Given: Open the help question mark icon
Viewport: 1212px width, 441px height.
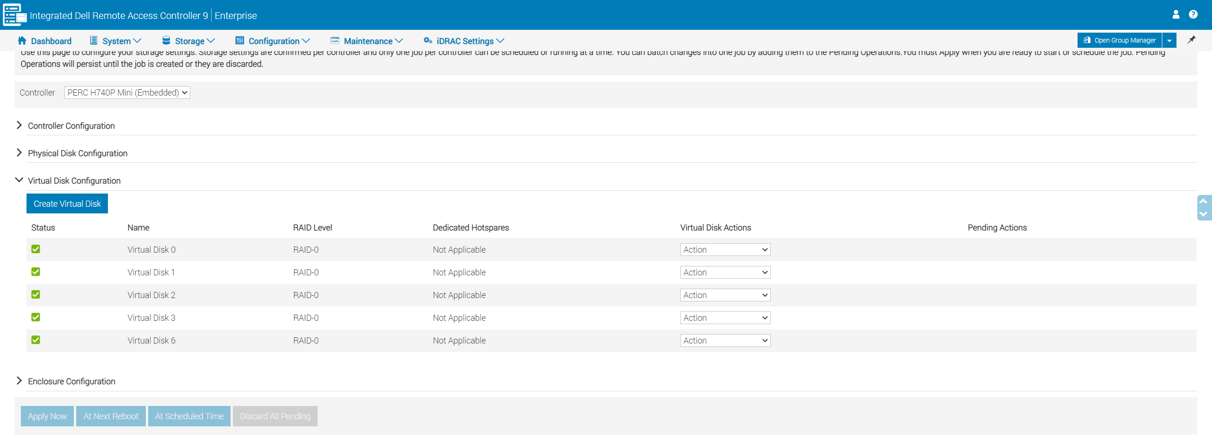Looking at the screenshot, I should coord(1194,15).
